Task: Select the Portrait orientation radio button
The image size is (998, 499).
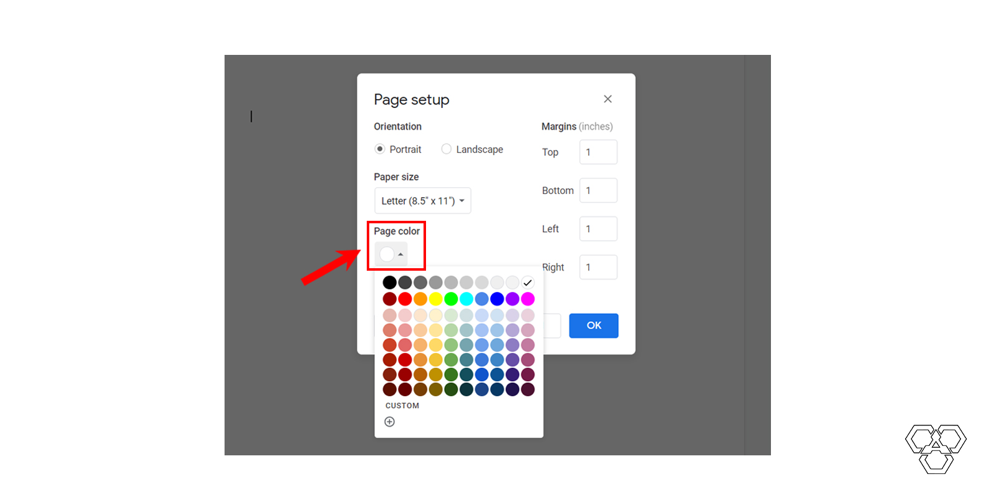Action: 380,149
